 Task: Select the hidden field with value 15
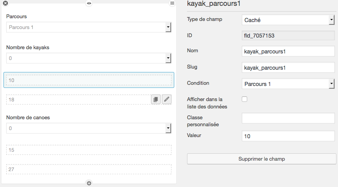tap(89, 150)
